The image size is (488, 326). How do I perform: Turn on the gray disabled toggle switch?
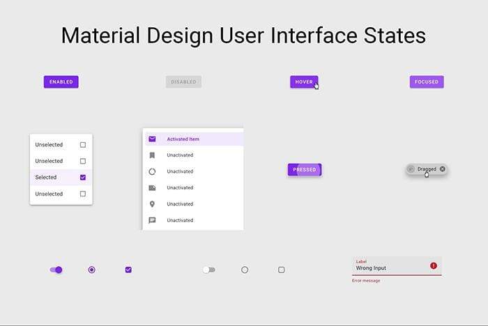(208, 270)
